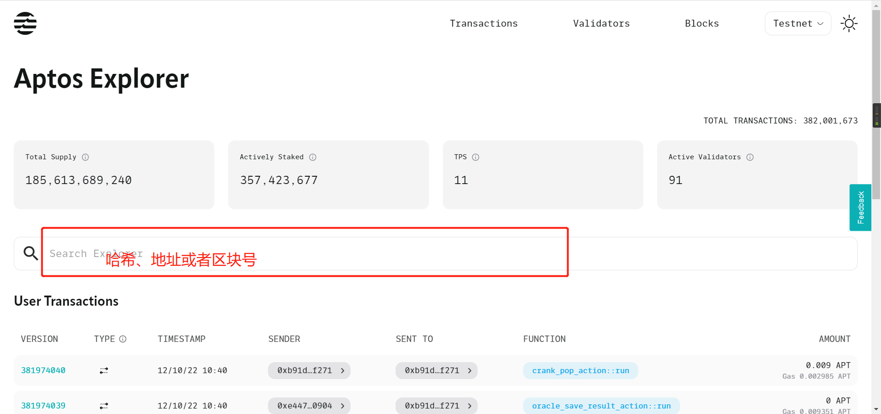
Task: Click the 0.009 APT amount
Action: pos(828,365)
